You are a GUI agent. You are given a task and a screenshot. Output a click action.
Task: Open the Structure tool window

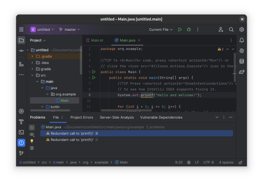21,64
